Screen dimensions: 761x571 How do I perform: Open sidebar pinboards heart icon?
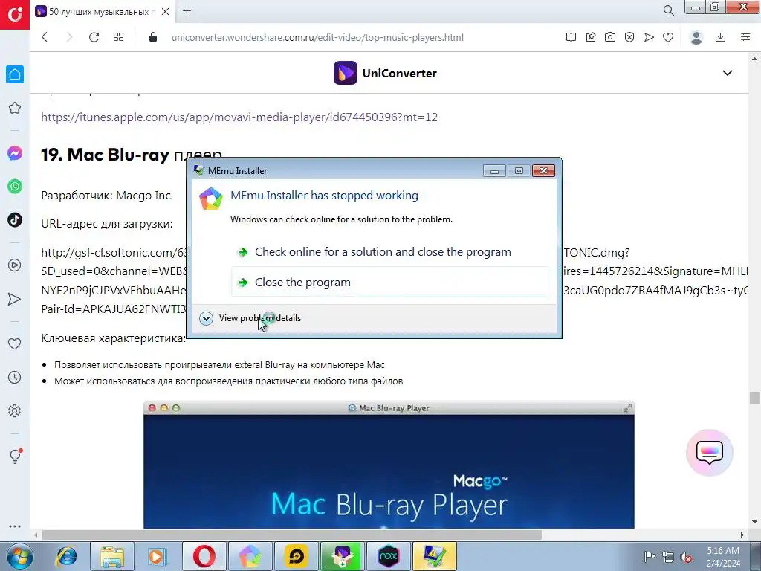point(15,343)
